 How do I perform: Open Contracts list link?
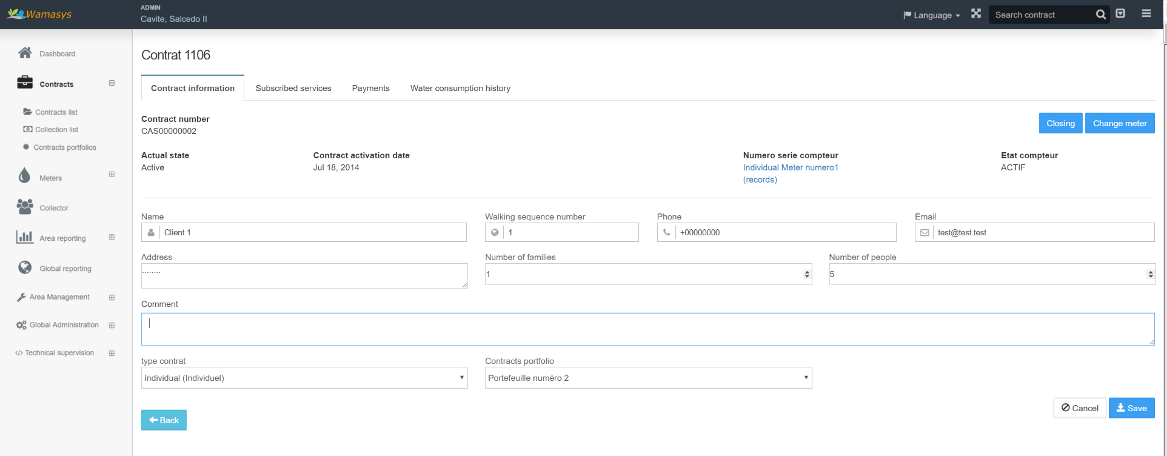coord(56,112)
